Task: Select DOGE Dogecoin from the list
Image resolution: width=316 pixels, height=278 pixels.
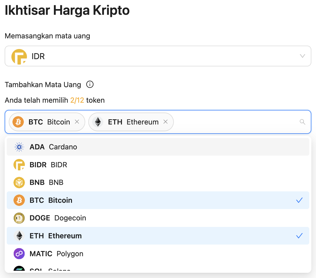Action: point(158,218)
